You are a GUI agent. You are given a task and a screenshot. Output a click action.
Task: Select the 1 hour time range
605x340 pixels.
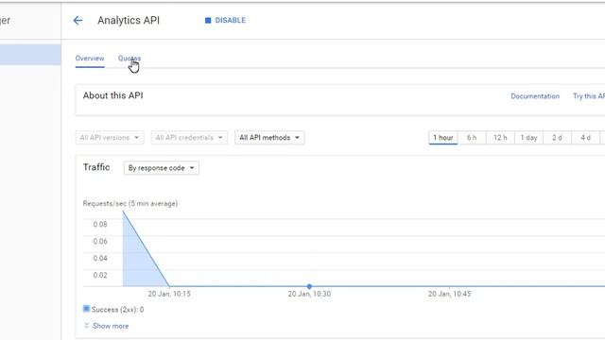(x=443, y=138)
